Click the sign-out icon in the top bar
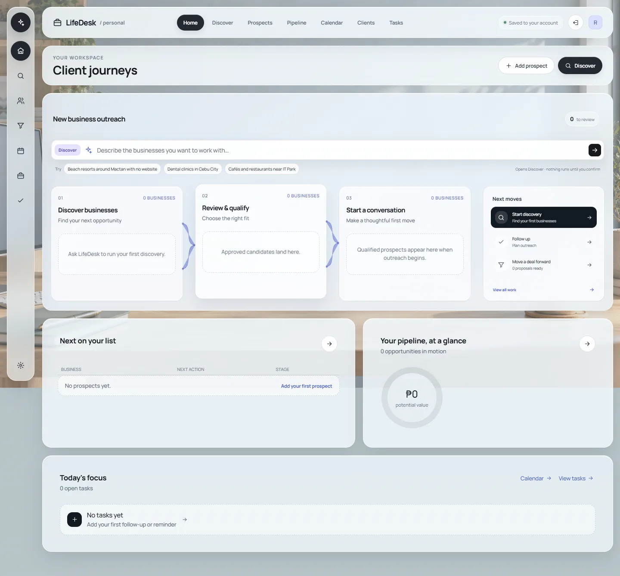Viewport: 620px width, 576px height. tap(576, 23)
